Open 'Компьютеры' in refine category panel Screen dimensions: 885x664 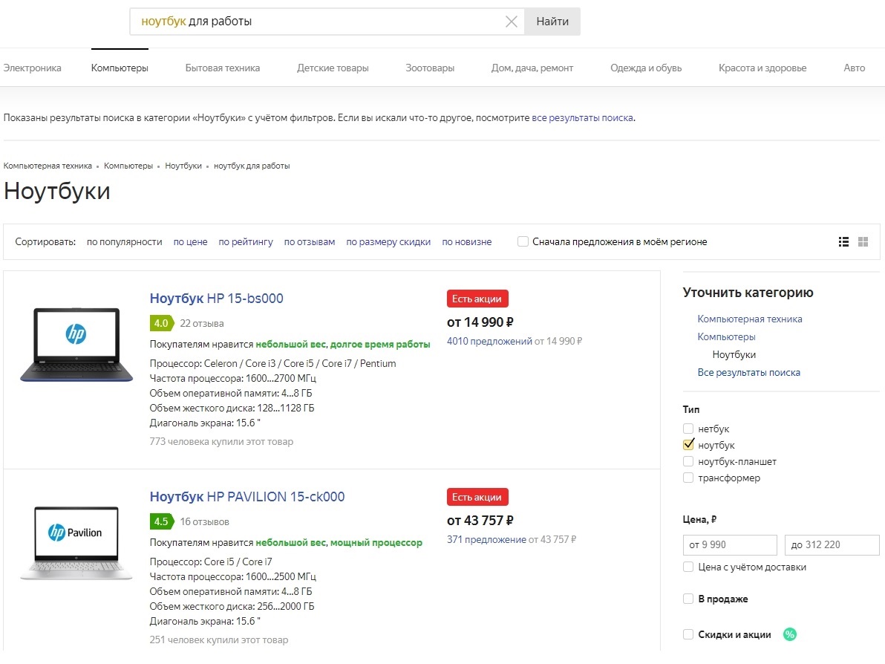point(726,336)
